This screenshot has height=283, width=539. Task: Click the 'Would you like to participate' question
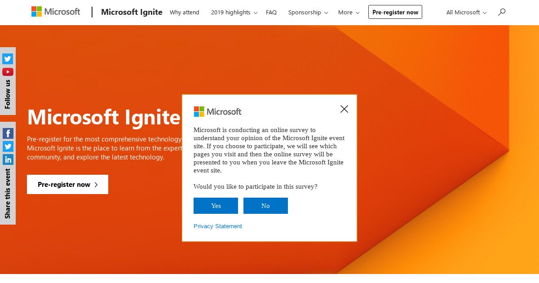point(256,186)
